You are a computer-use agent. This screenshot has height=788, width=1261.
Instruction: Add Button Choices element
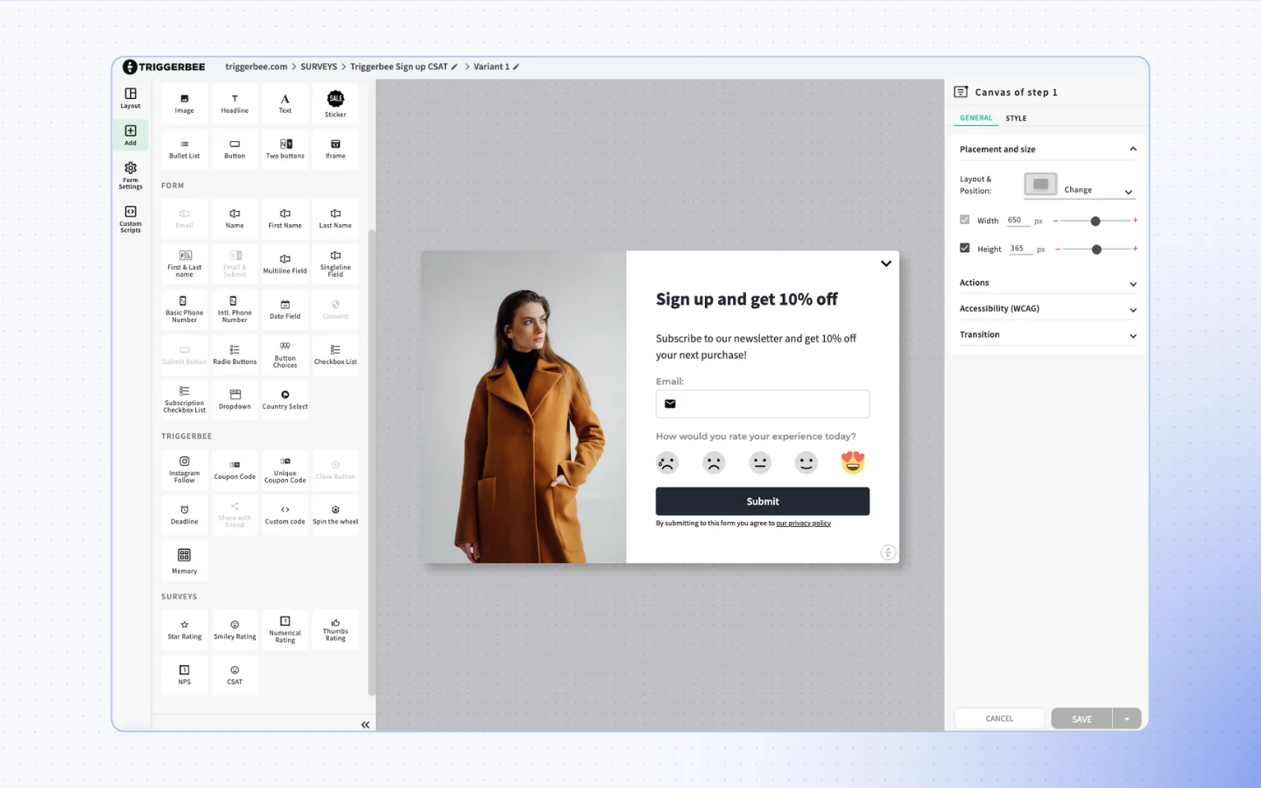click(285, 355)
